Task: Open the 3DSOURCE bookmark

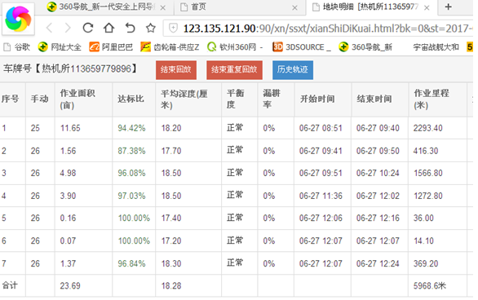Action: pos(302,47)
